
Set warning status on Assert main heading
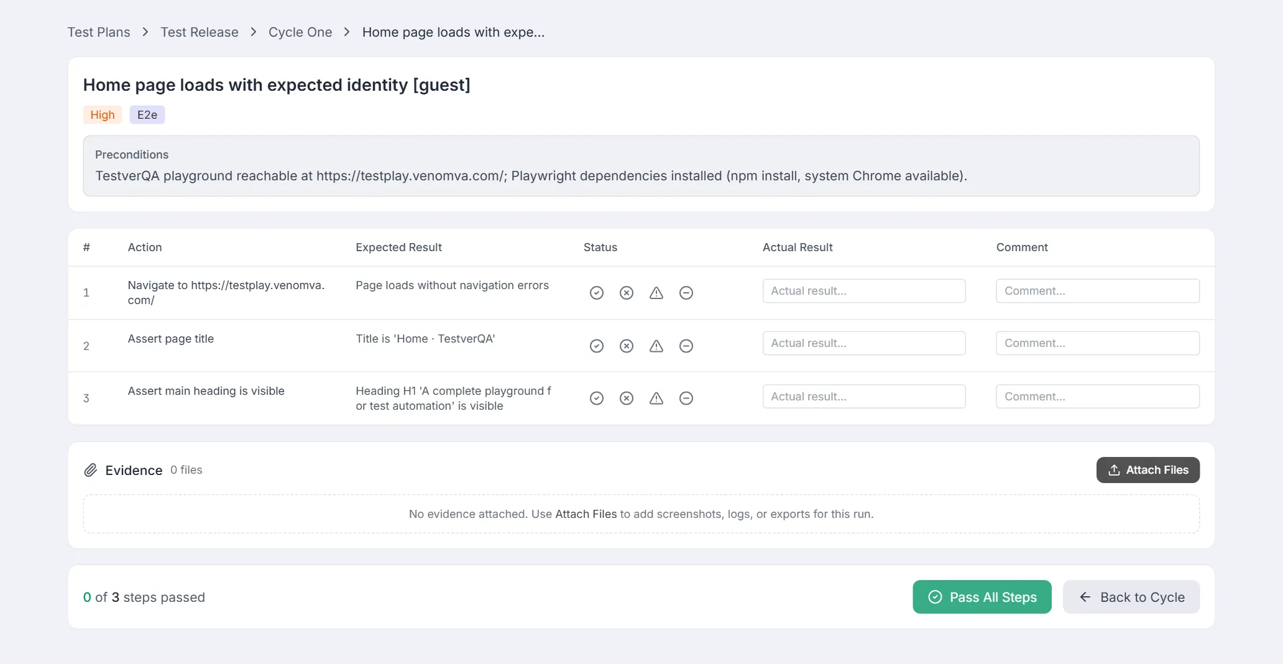point(656,399)
